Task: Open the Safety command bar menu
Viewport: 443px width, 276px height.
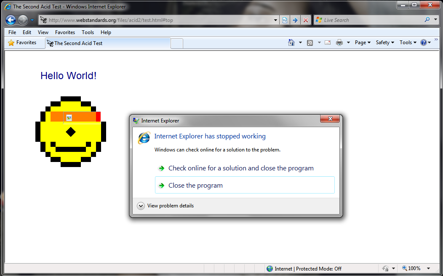Action: point(385,42)
